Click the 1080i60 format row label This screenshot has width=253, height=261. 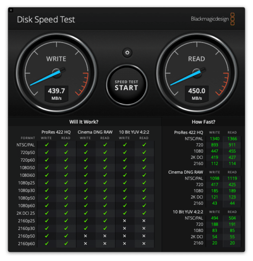27,175
